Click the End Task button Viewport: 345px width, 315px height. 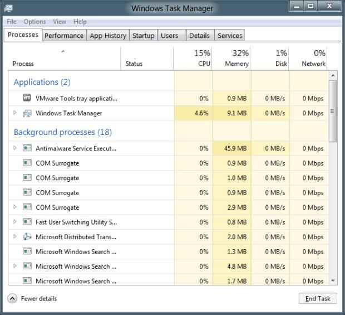[x=318, y=298]
